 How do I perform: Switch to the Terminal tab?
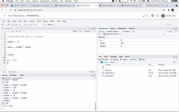tap(13, 75)
